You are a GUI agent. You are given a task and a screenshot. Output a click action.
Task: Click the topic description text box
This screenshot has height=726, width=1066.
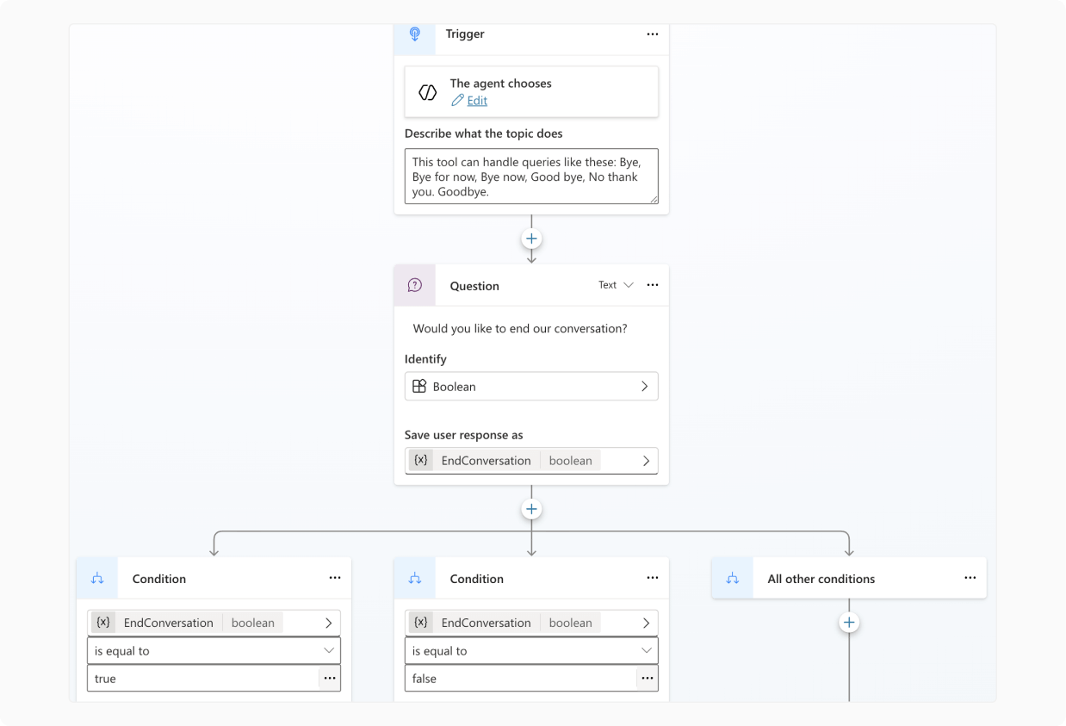530,177
